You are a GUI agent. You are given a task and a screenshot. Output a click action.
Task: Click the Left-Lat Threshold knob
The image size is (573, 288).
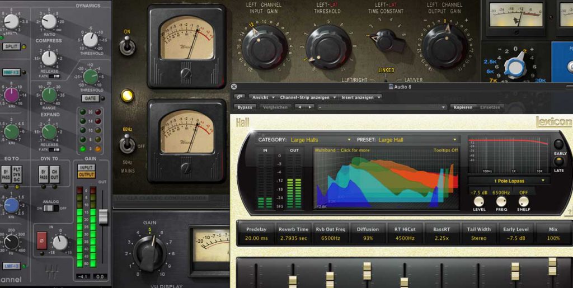[328, 47]
